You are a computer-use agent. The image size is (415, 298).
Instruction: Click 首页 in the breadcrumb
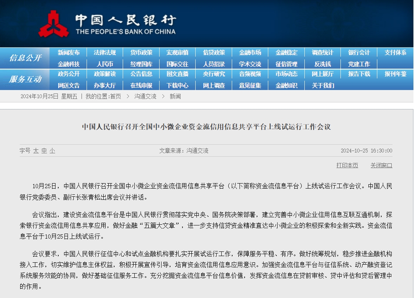point(116,96)
